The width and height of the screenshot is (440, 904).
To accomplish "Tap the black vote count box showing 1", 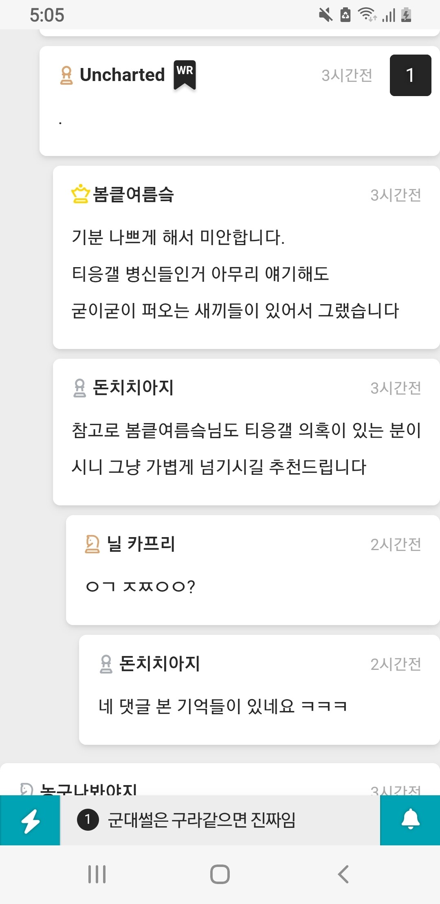I will point(410,75).
